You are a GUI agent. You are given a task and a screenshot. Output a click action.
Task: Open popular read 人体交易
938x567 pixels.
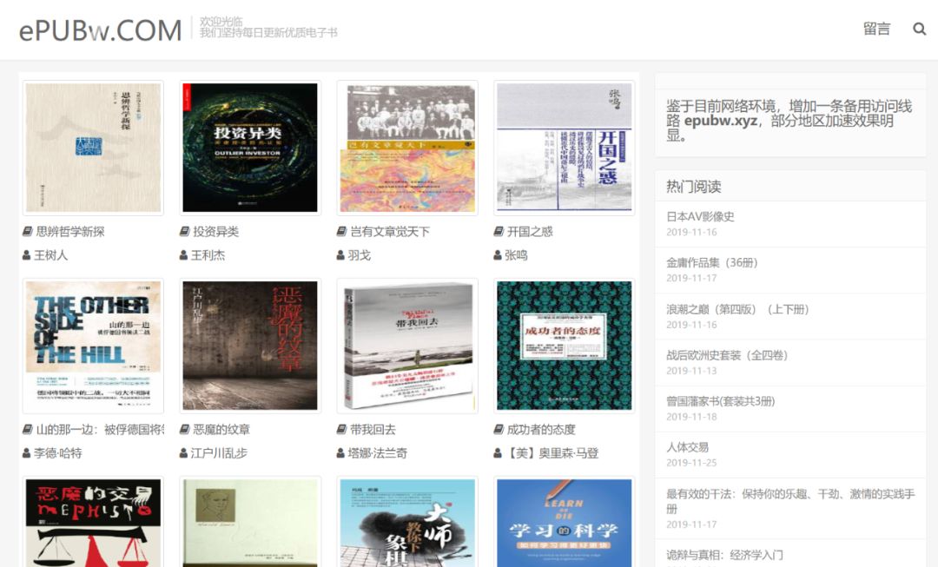[687, 447]
